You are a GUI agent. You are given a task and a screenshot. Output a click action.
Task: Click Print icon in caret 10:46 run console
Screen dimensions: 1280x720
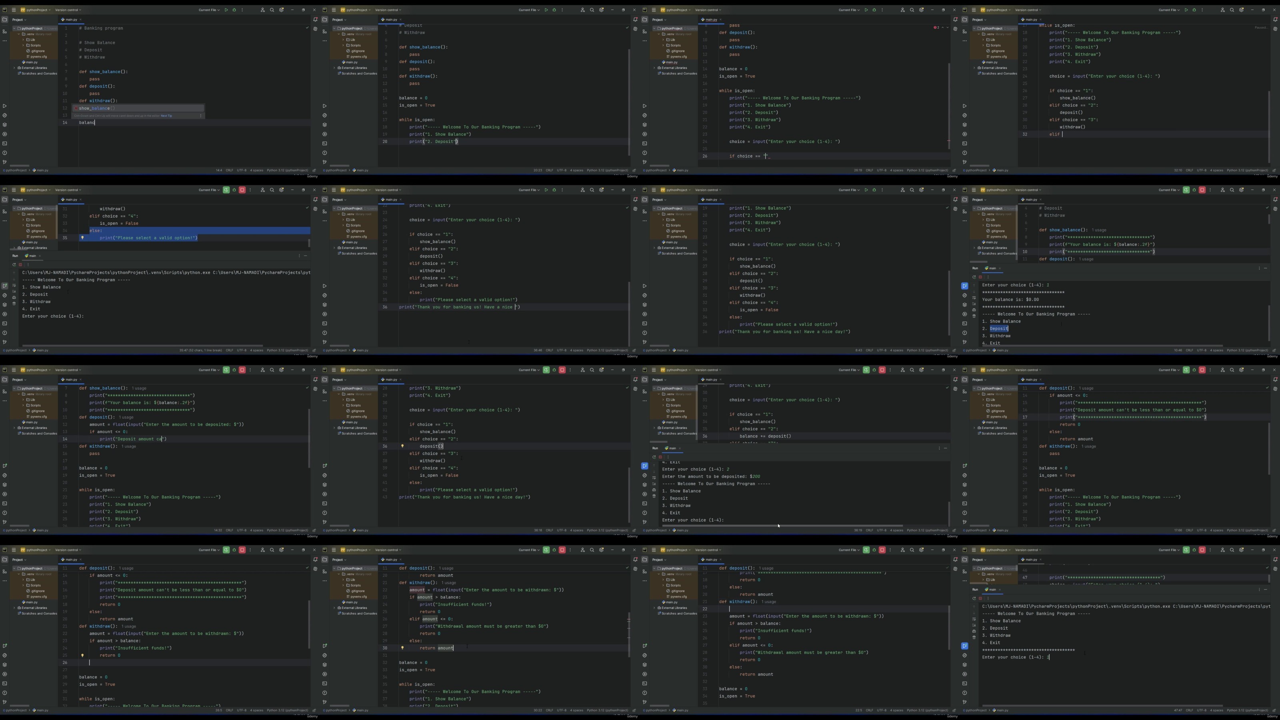(x=974, y=310)
